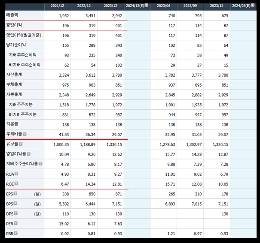Viewport: 260px width, 243px height.
Task: Click help icon next to 지배주주순이익률
Action: (x=40, y=164)
